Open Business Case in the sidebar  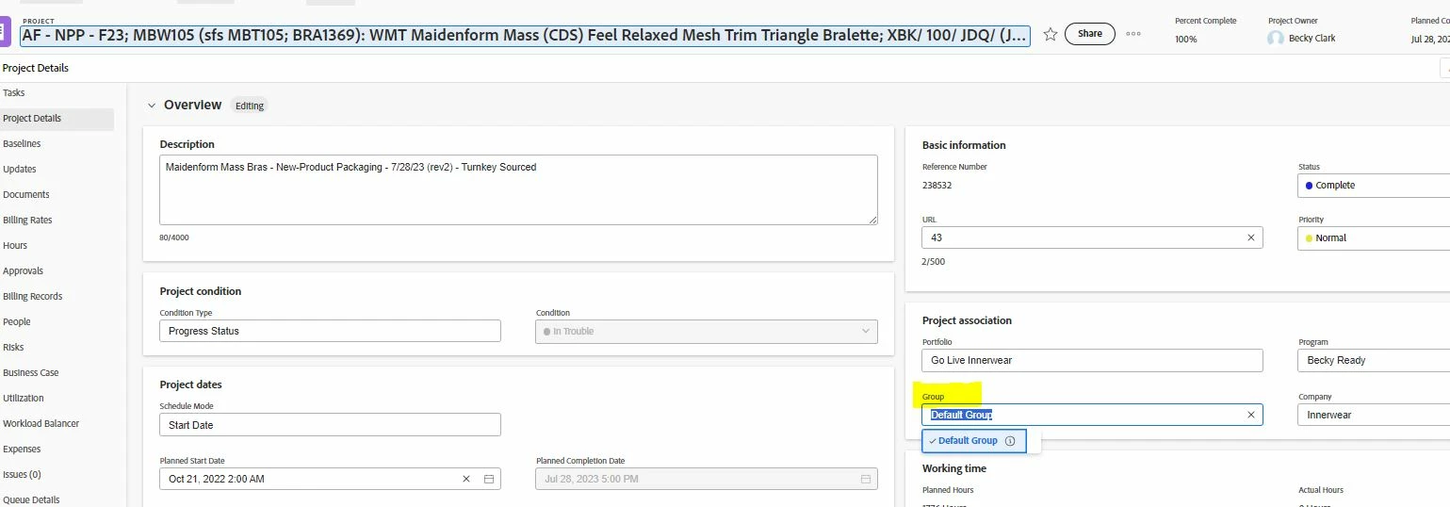point(31,373)
